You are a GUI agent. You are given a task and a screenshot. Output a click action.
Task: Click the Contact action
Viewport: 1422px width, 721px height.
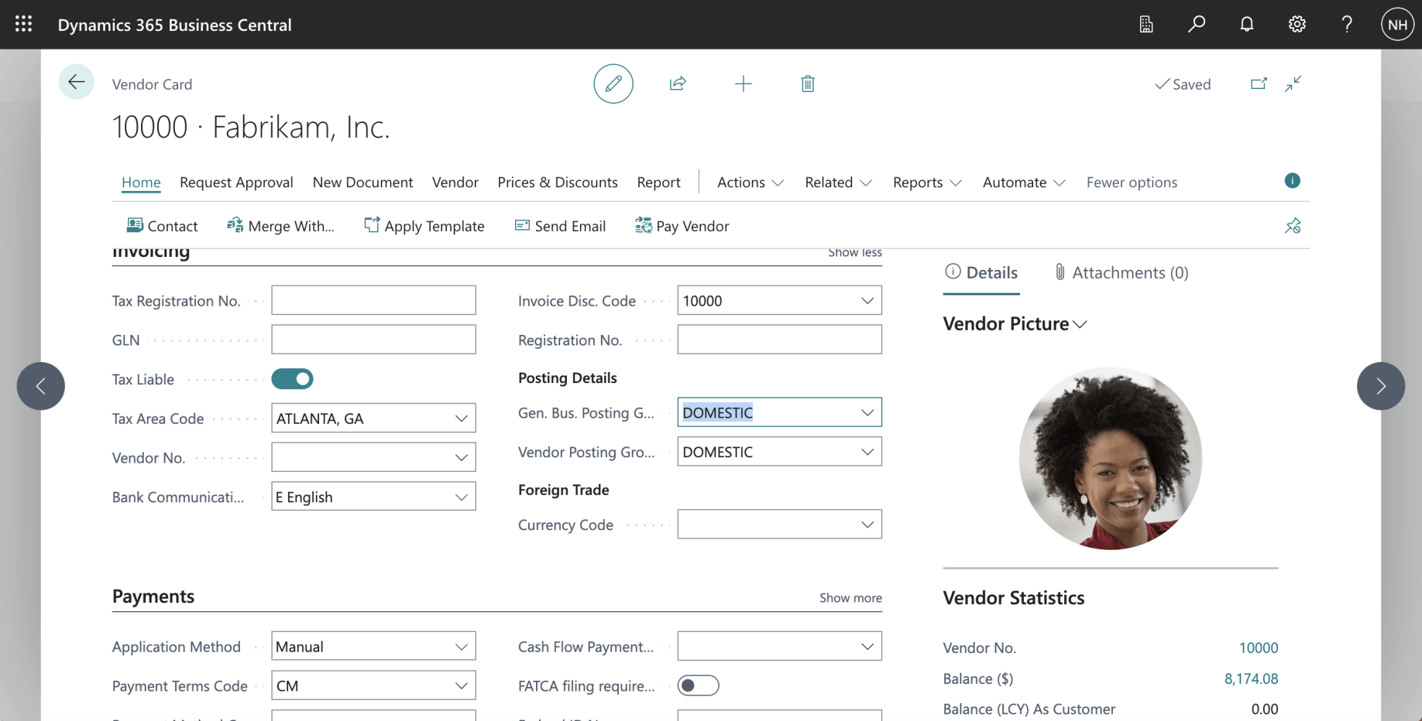(162, 226)
